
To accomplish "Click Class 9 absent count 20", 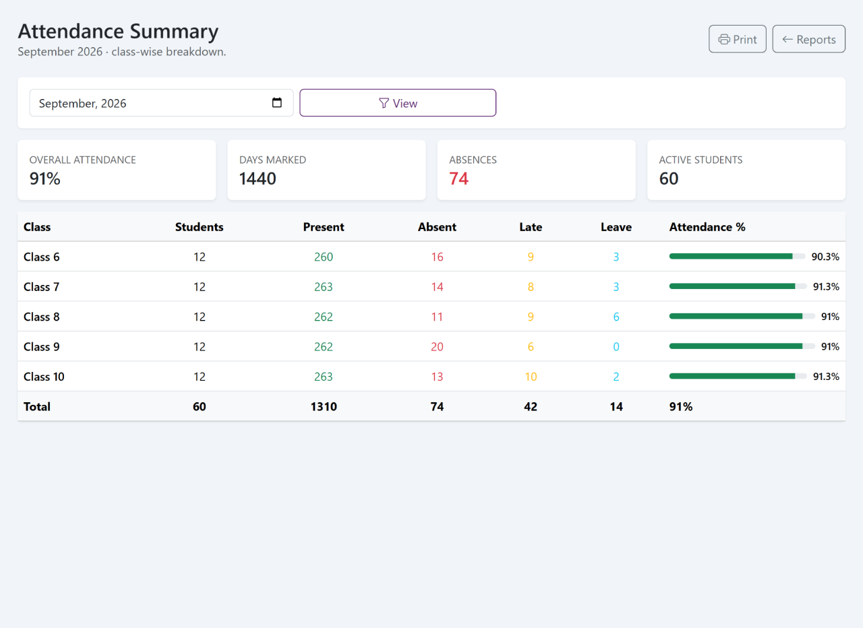I will (x=437, y=346).
